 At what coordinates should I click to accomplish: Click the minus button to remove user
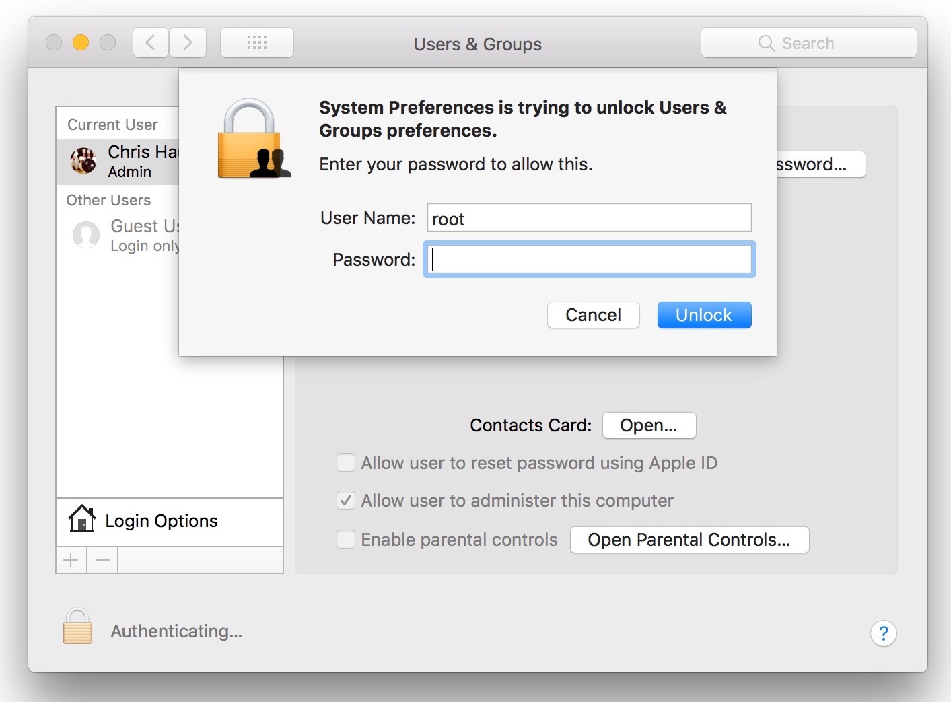coord(103,560)
